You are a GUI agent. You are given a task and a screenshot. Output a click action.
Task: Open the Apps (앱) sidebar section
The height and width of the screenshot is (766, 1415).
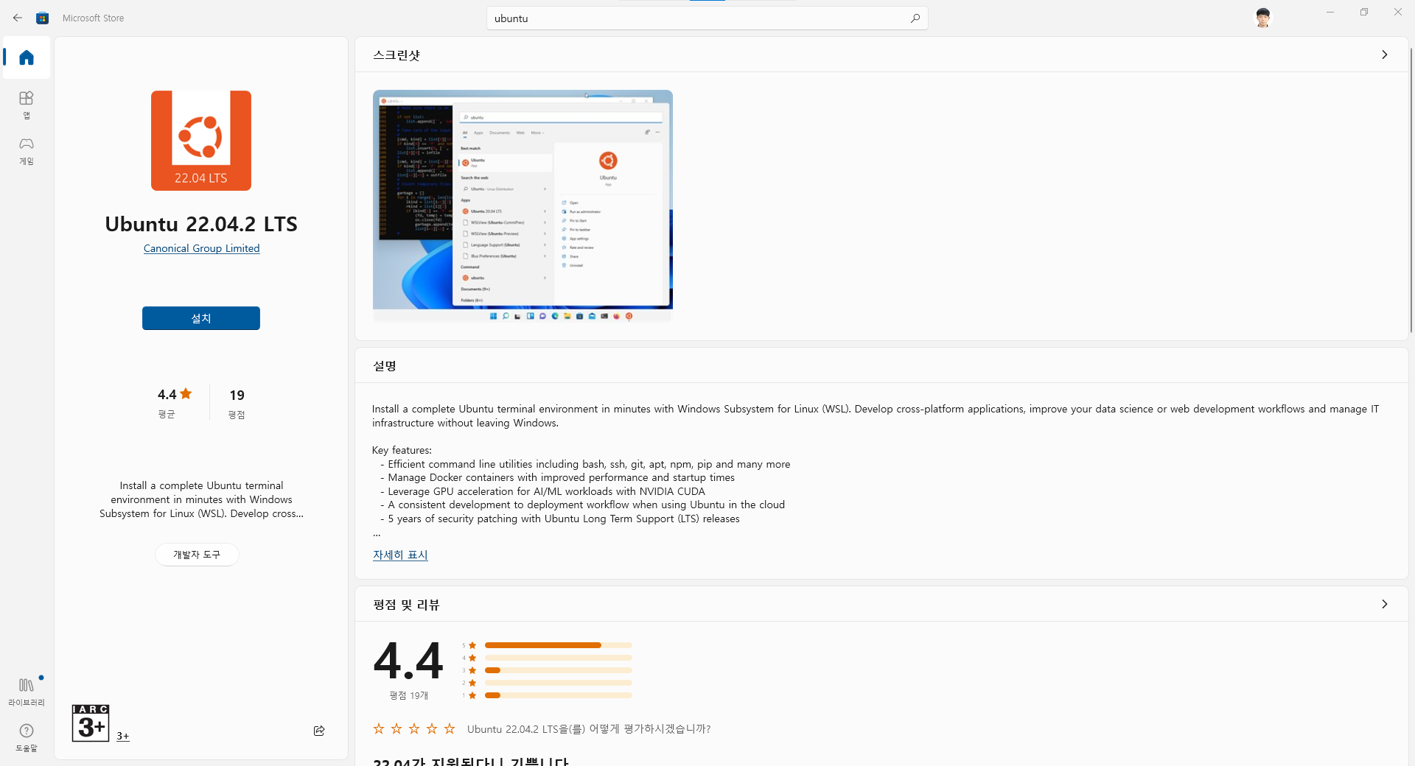[x=27, y=105]
